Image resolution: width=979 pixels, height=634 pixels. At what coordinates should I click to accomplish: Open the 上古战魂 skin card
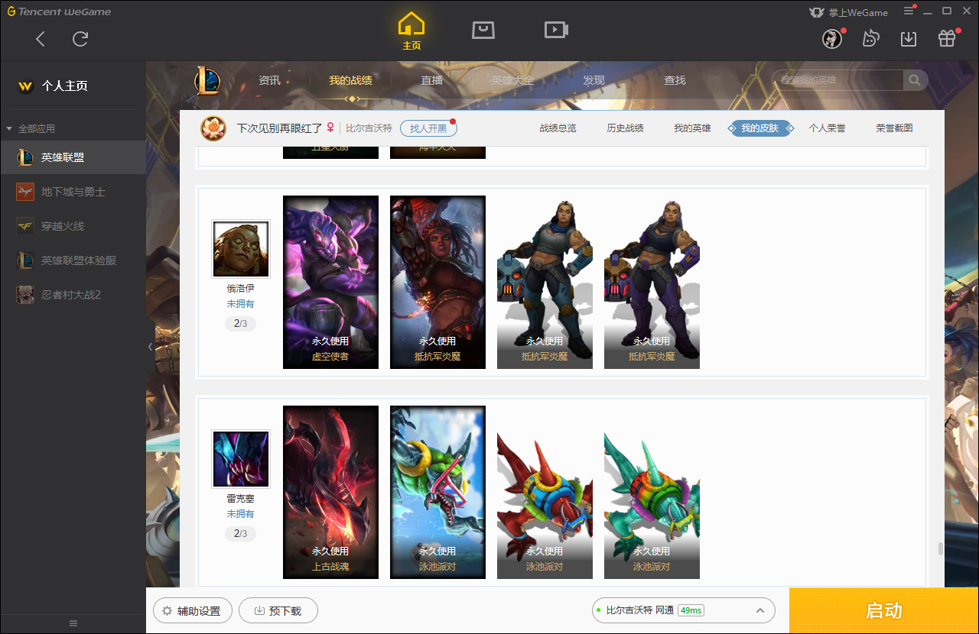click(330, 492)
